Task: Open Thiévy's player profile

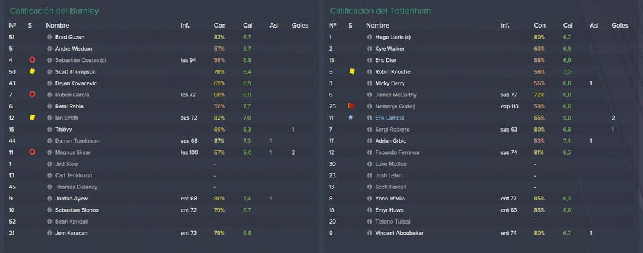Action: [x=63, y=129]
